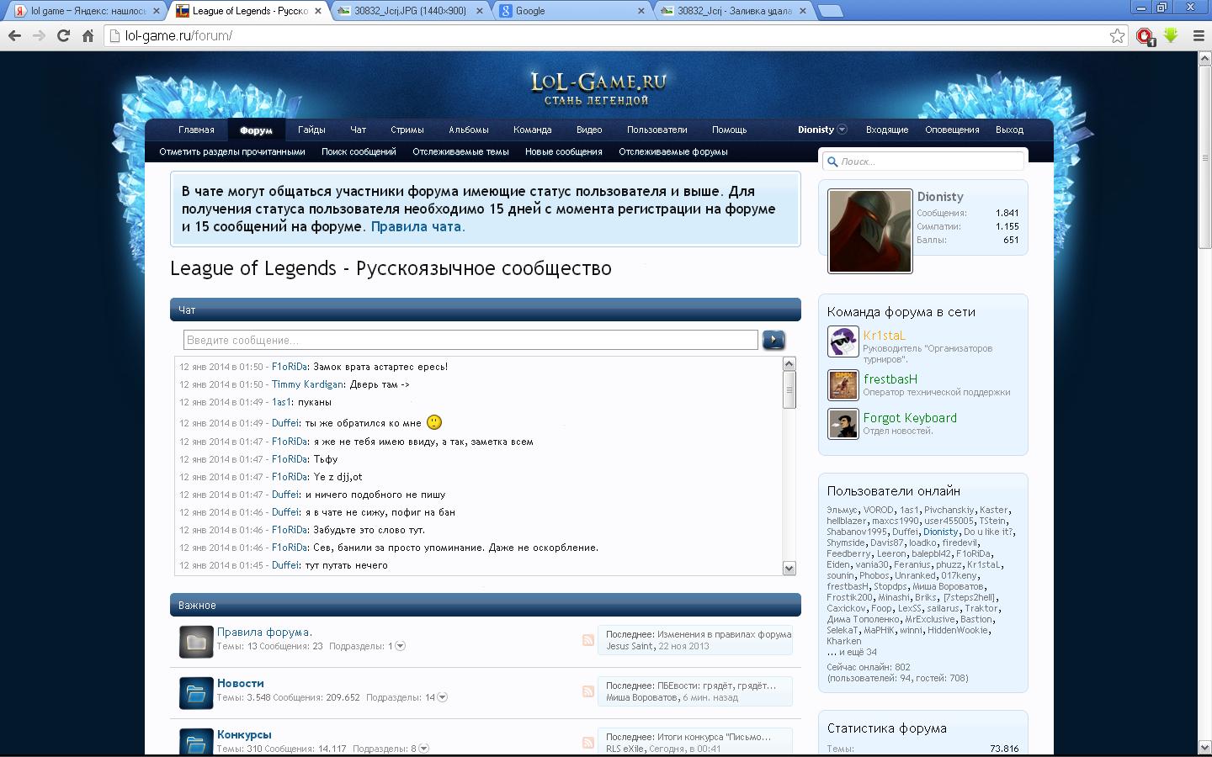The image size is (1212, 757).
Task: Open the green download arrow extension
Action: click(x=1171, y=35)
